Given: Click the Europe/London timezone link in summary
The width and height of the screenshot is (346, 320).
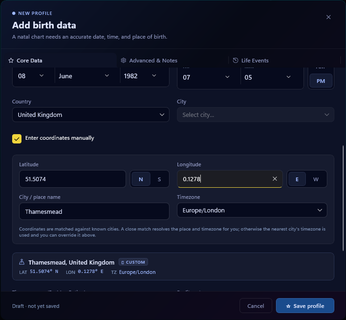Looking at the screenshot, I should [137, 272].
